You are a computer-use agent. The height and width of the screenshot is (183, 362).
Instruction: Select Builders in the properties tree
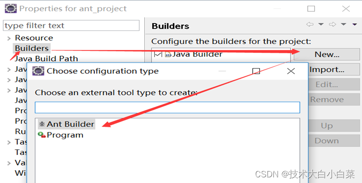pos(32,48)
